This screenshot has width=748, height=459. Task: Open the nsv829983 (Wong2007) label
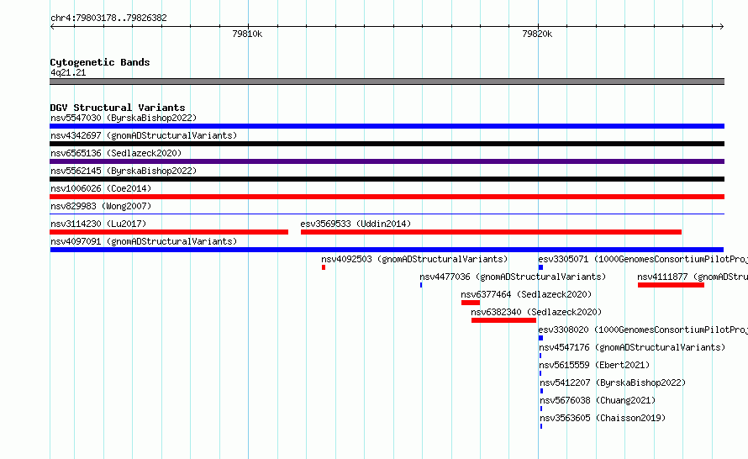click(101, 206)
